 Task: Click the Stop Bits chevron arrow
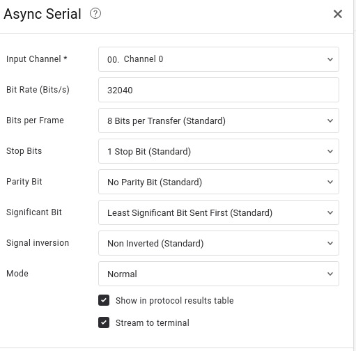330,151
